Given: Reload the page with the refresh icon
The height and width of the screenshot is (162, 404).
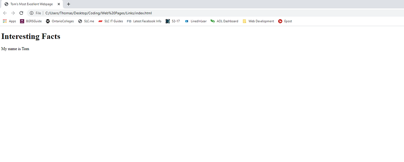Looking at the screenshot, I should [x=21, y=13].
